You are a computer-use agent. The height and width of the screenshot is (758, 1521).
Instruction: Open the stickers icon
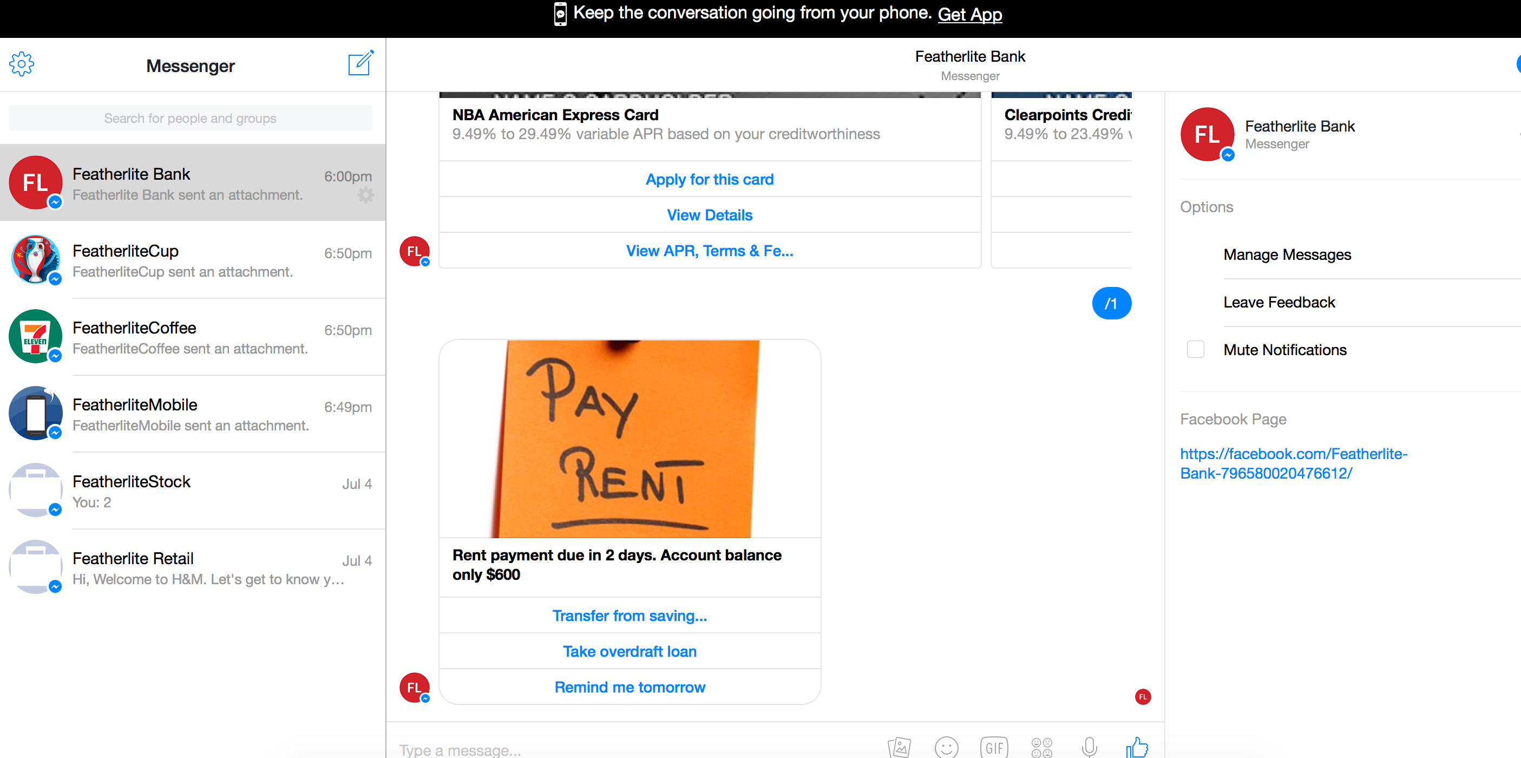(1041, 747)
